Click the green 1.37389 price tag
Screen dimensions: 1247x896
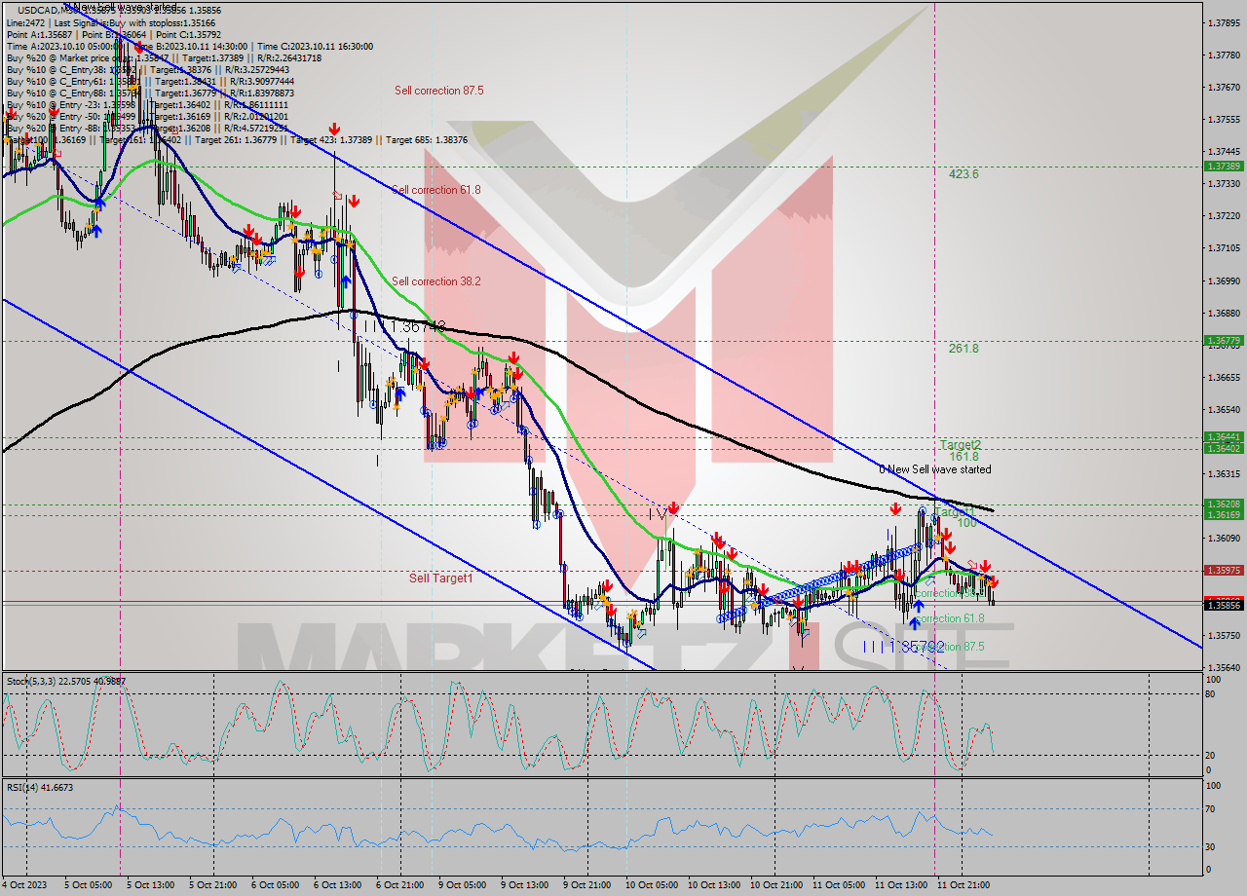click(x=1224, y=167)
